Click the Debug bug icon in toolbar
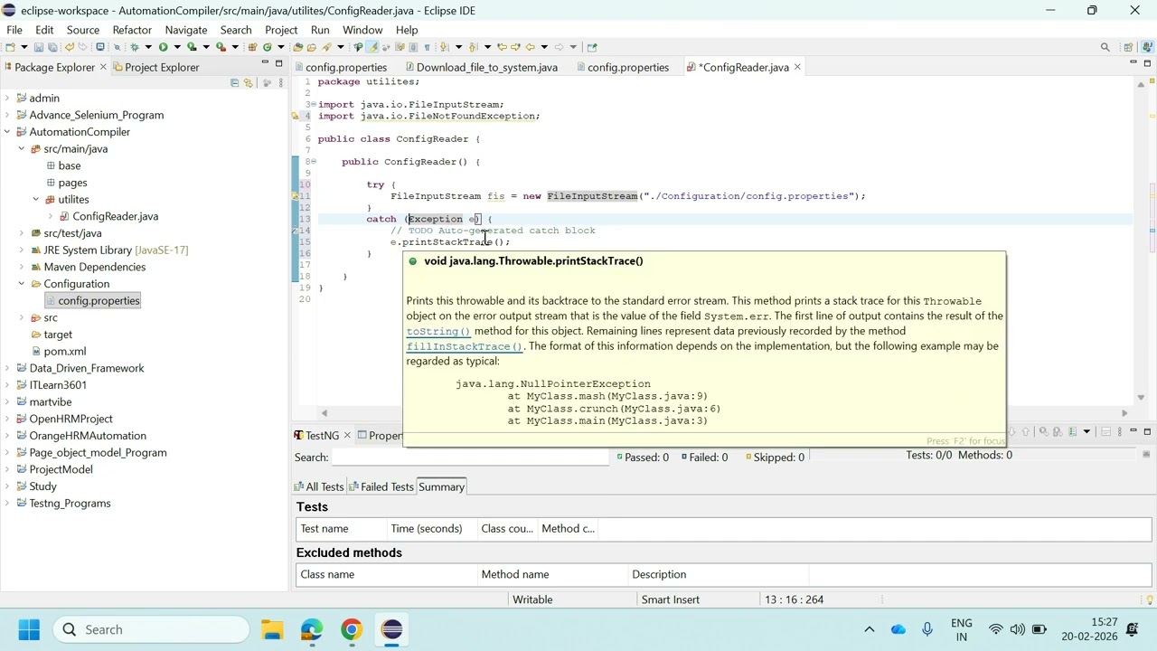The image size is (1157, 651). point(135,47)
